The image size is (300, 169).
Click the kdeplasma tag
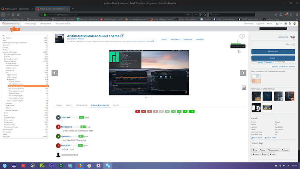(188, 39)
